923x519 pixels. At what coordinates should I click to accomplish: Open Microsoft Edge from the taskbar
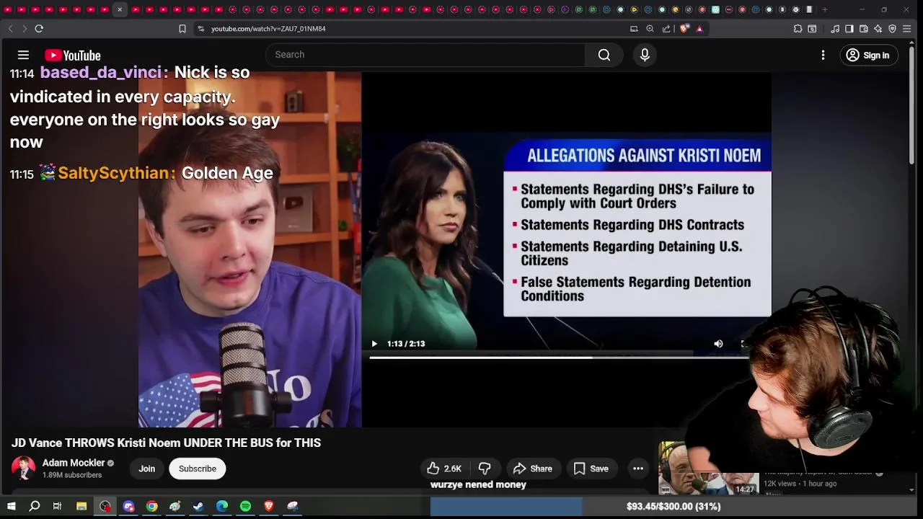(x=222, y=507)
